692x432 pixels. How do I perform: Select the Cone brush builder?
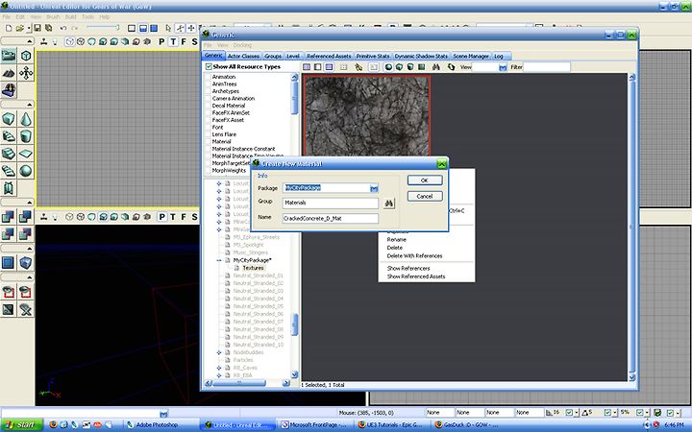click(x=26, y=119)
